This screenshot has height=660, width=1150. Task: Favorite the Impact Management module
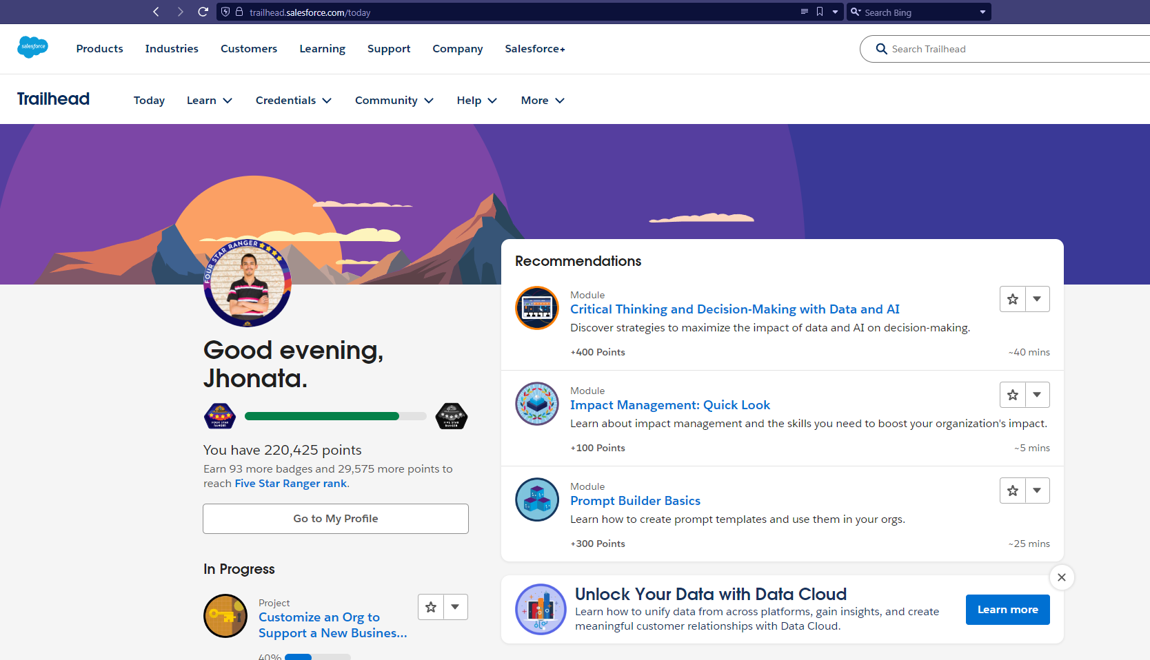1012,395
